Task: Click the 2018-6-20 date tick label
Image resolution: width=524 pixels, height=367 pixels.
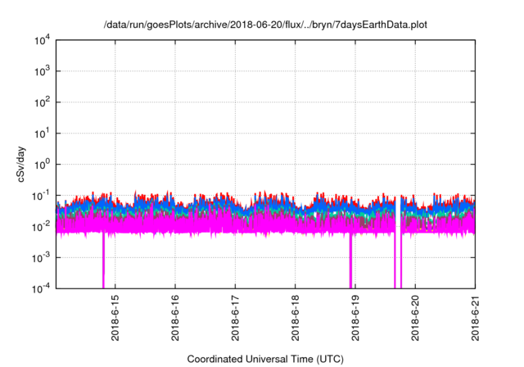Action: click(415, 318)
